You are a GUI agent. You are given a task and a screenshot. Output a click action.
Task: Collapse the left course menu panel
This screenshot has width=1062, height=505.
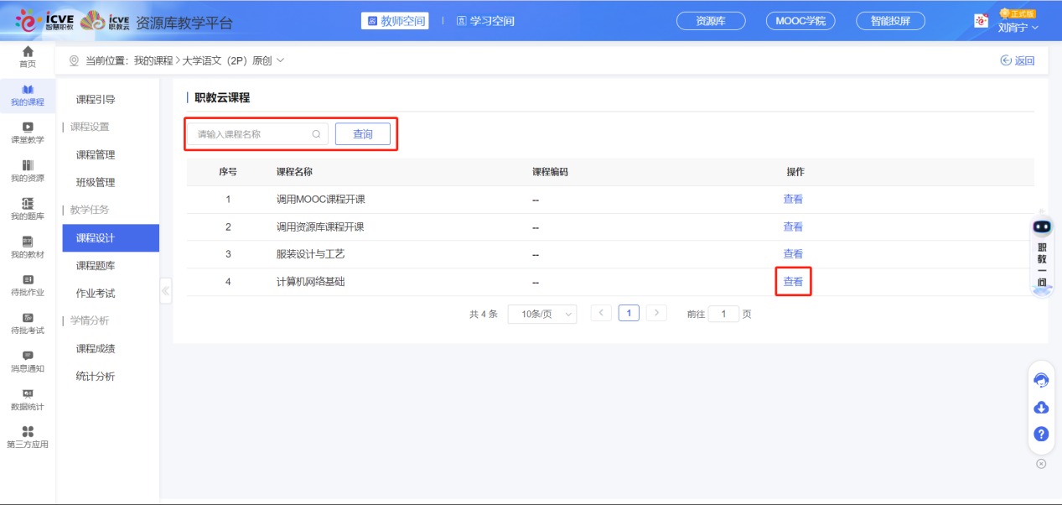[165, 291]
